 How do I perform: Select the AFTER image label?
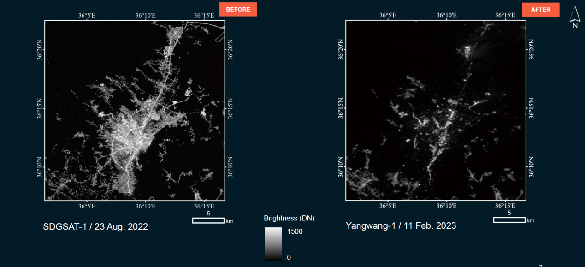540,9
